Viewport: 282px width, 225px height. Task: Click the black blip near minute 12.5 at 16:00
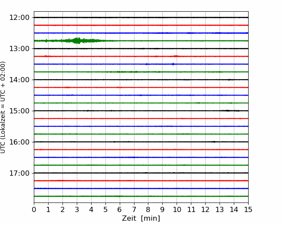tap(213, 142)
